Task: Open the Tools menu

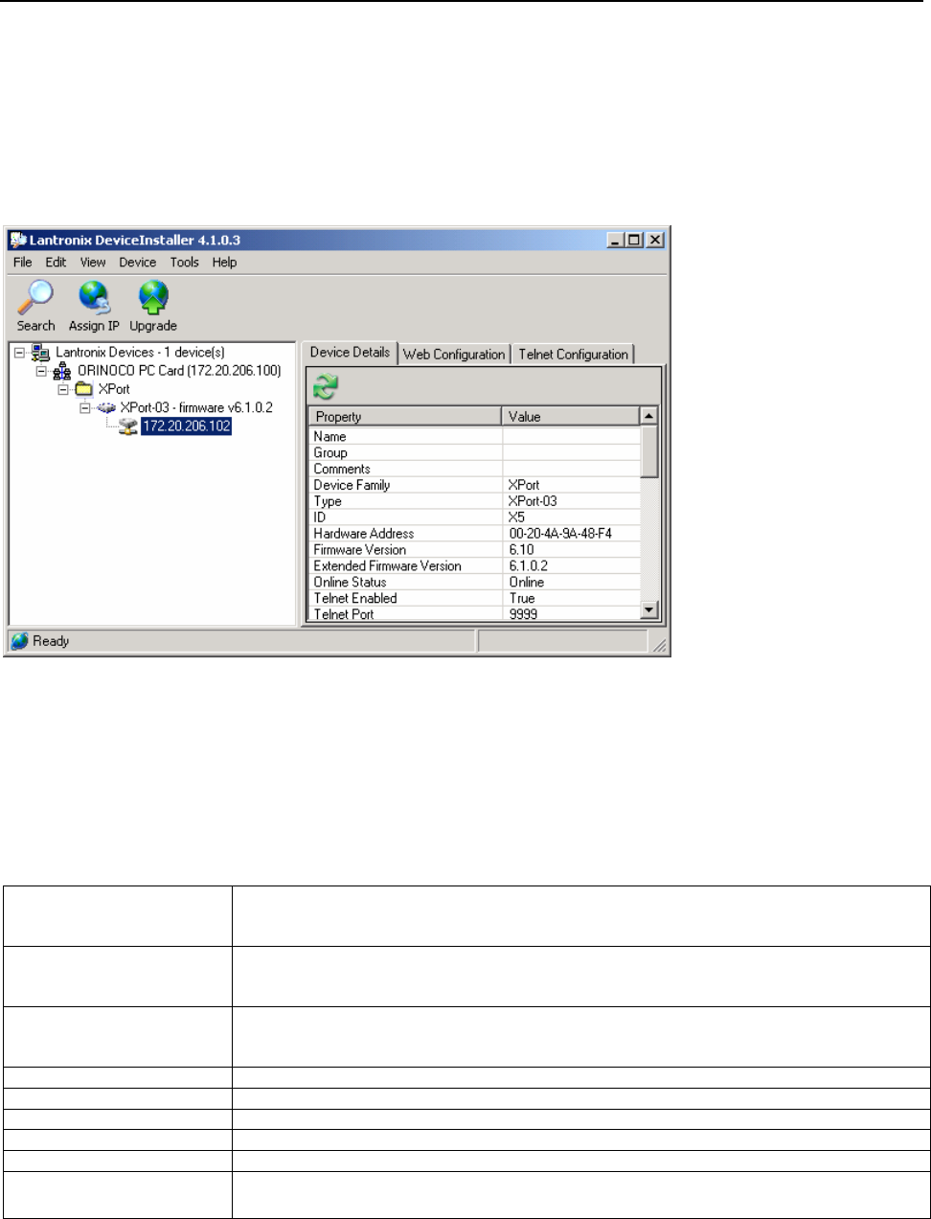Action: tap(185, 263)
